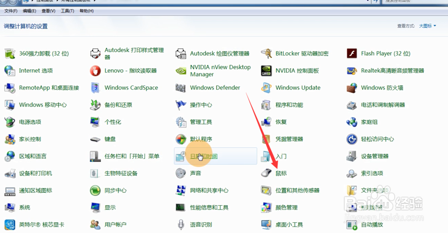This screenshot has width=448, height=233.
Task: Open RemoteApp 和桌面连接 icon
Action: (x=10, y=88)
